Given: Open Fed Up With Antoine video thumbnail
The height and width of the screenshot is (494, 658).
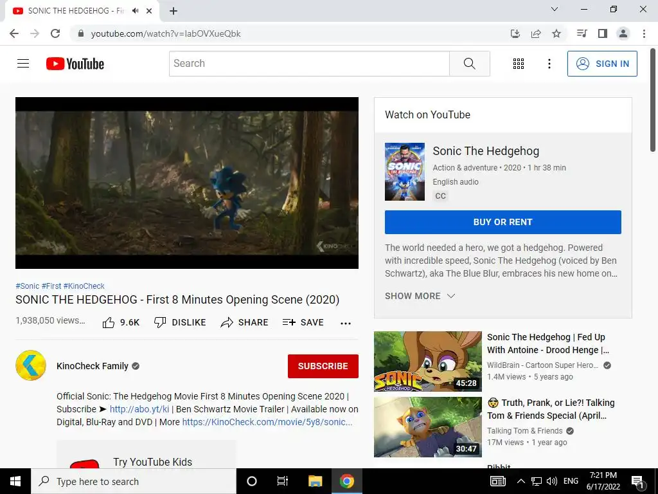Looking at the screenshot, I should (x=427, y=361).
